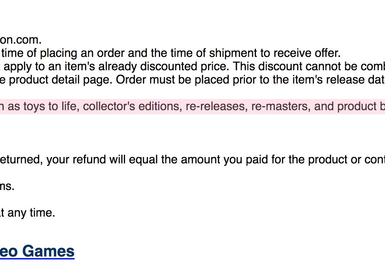Image resolution: width=385 pixels, height=275 pixels.
Task: Click the "on.com." text at the top
Action: click(21, 40)
